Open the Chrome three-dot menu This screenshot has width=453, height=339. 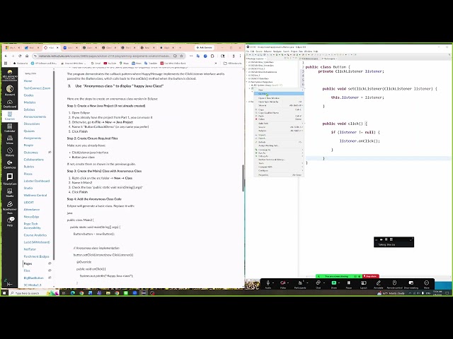pyautogui.click(x=240, y=56)
